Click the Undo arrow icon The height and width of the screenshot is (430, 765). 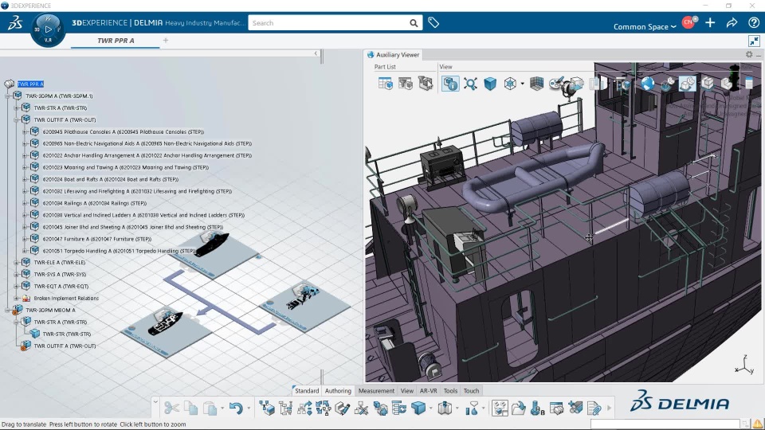click(236, 408)
